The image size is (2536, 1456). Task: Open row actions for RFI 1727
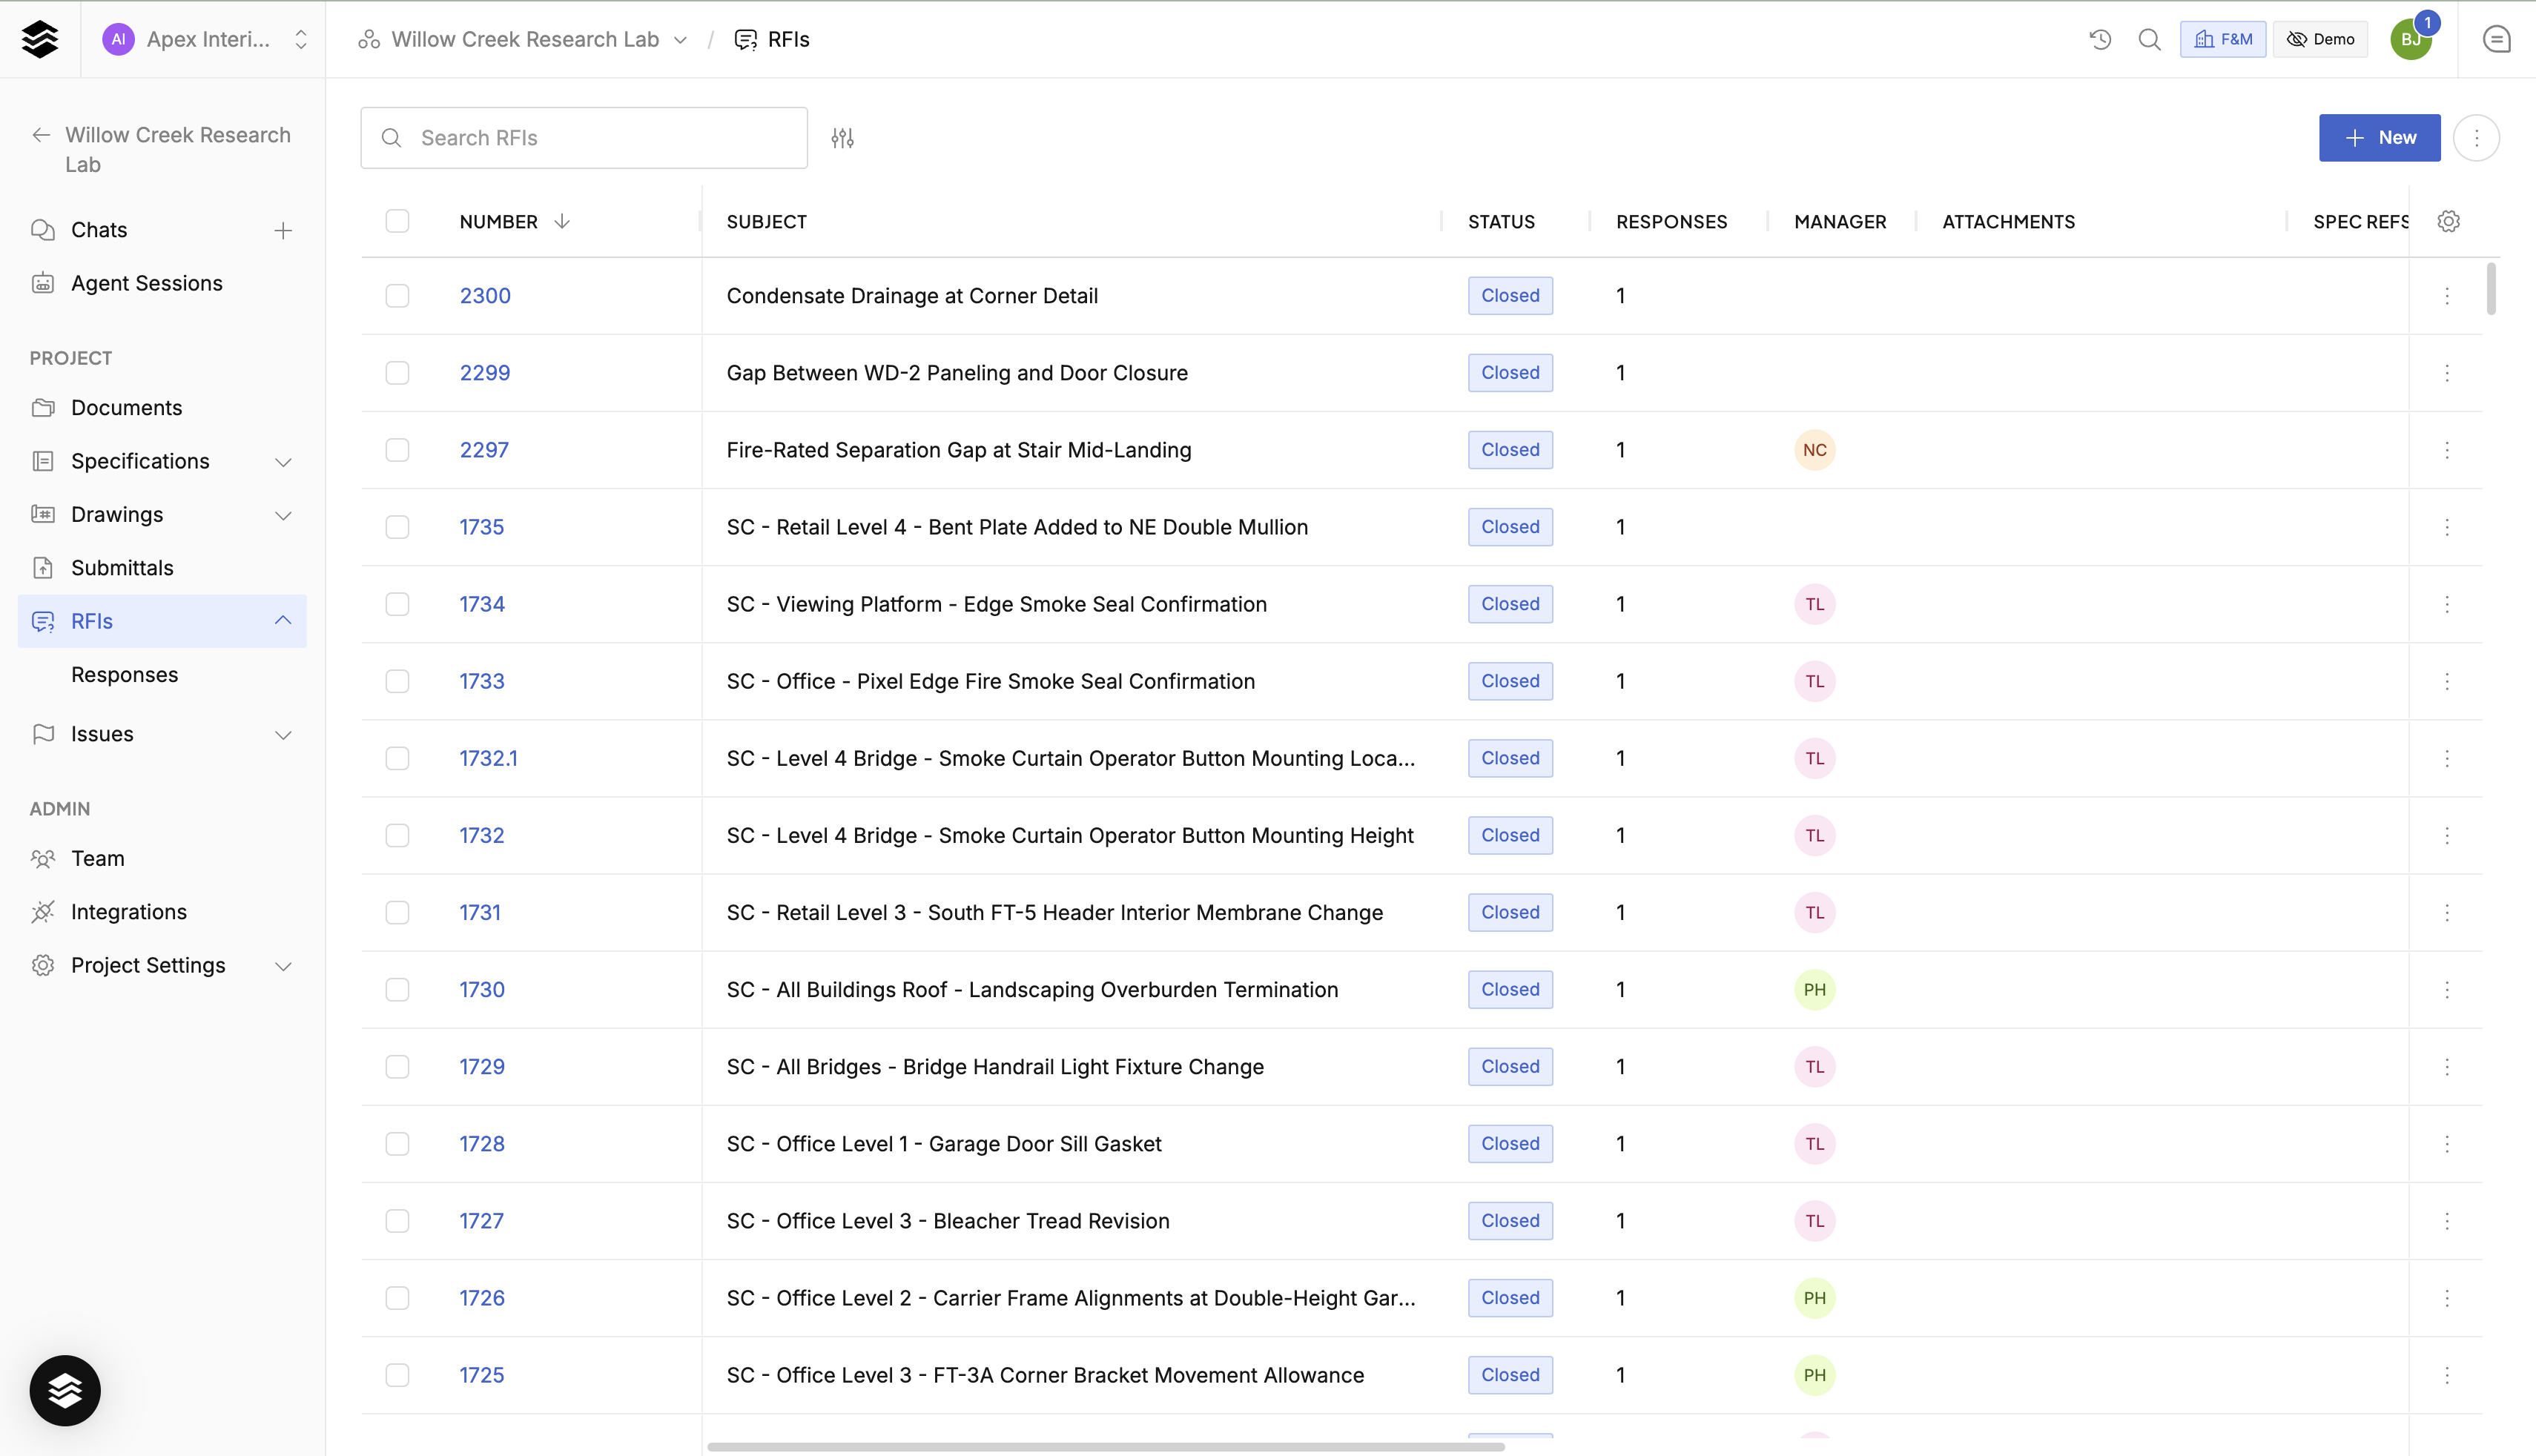tap(2447, 1221)
